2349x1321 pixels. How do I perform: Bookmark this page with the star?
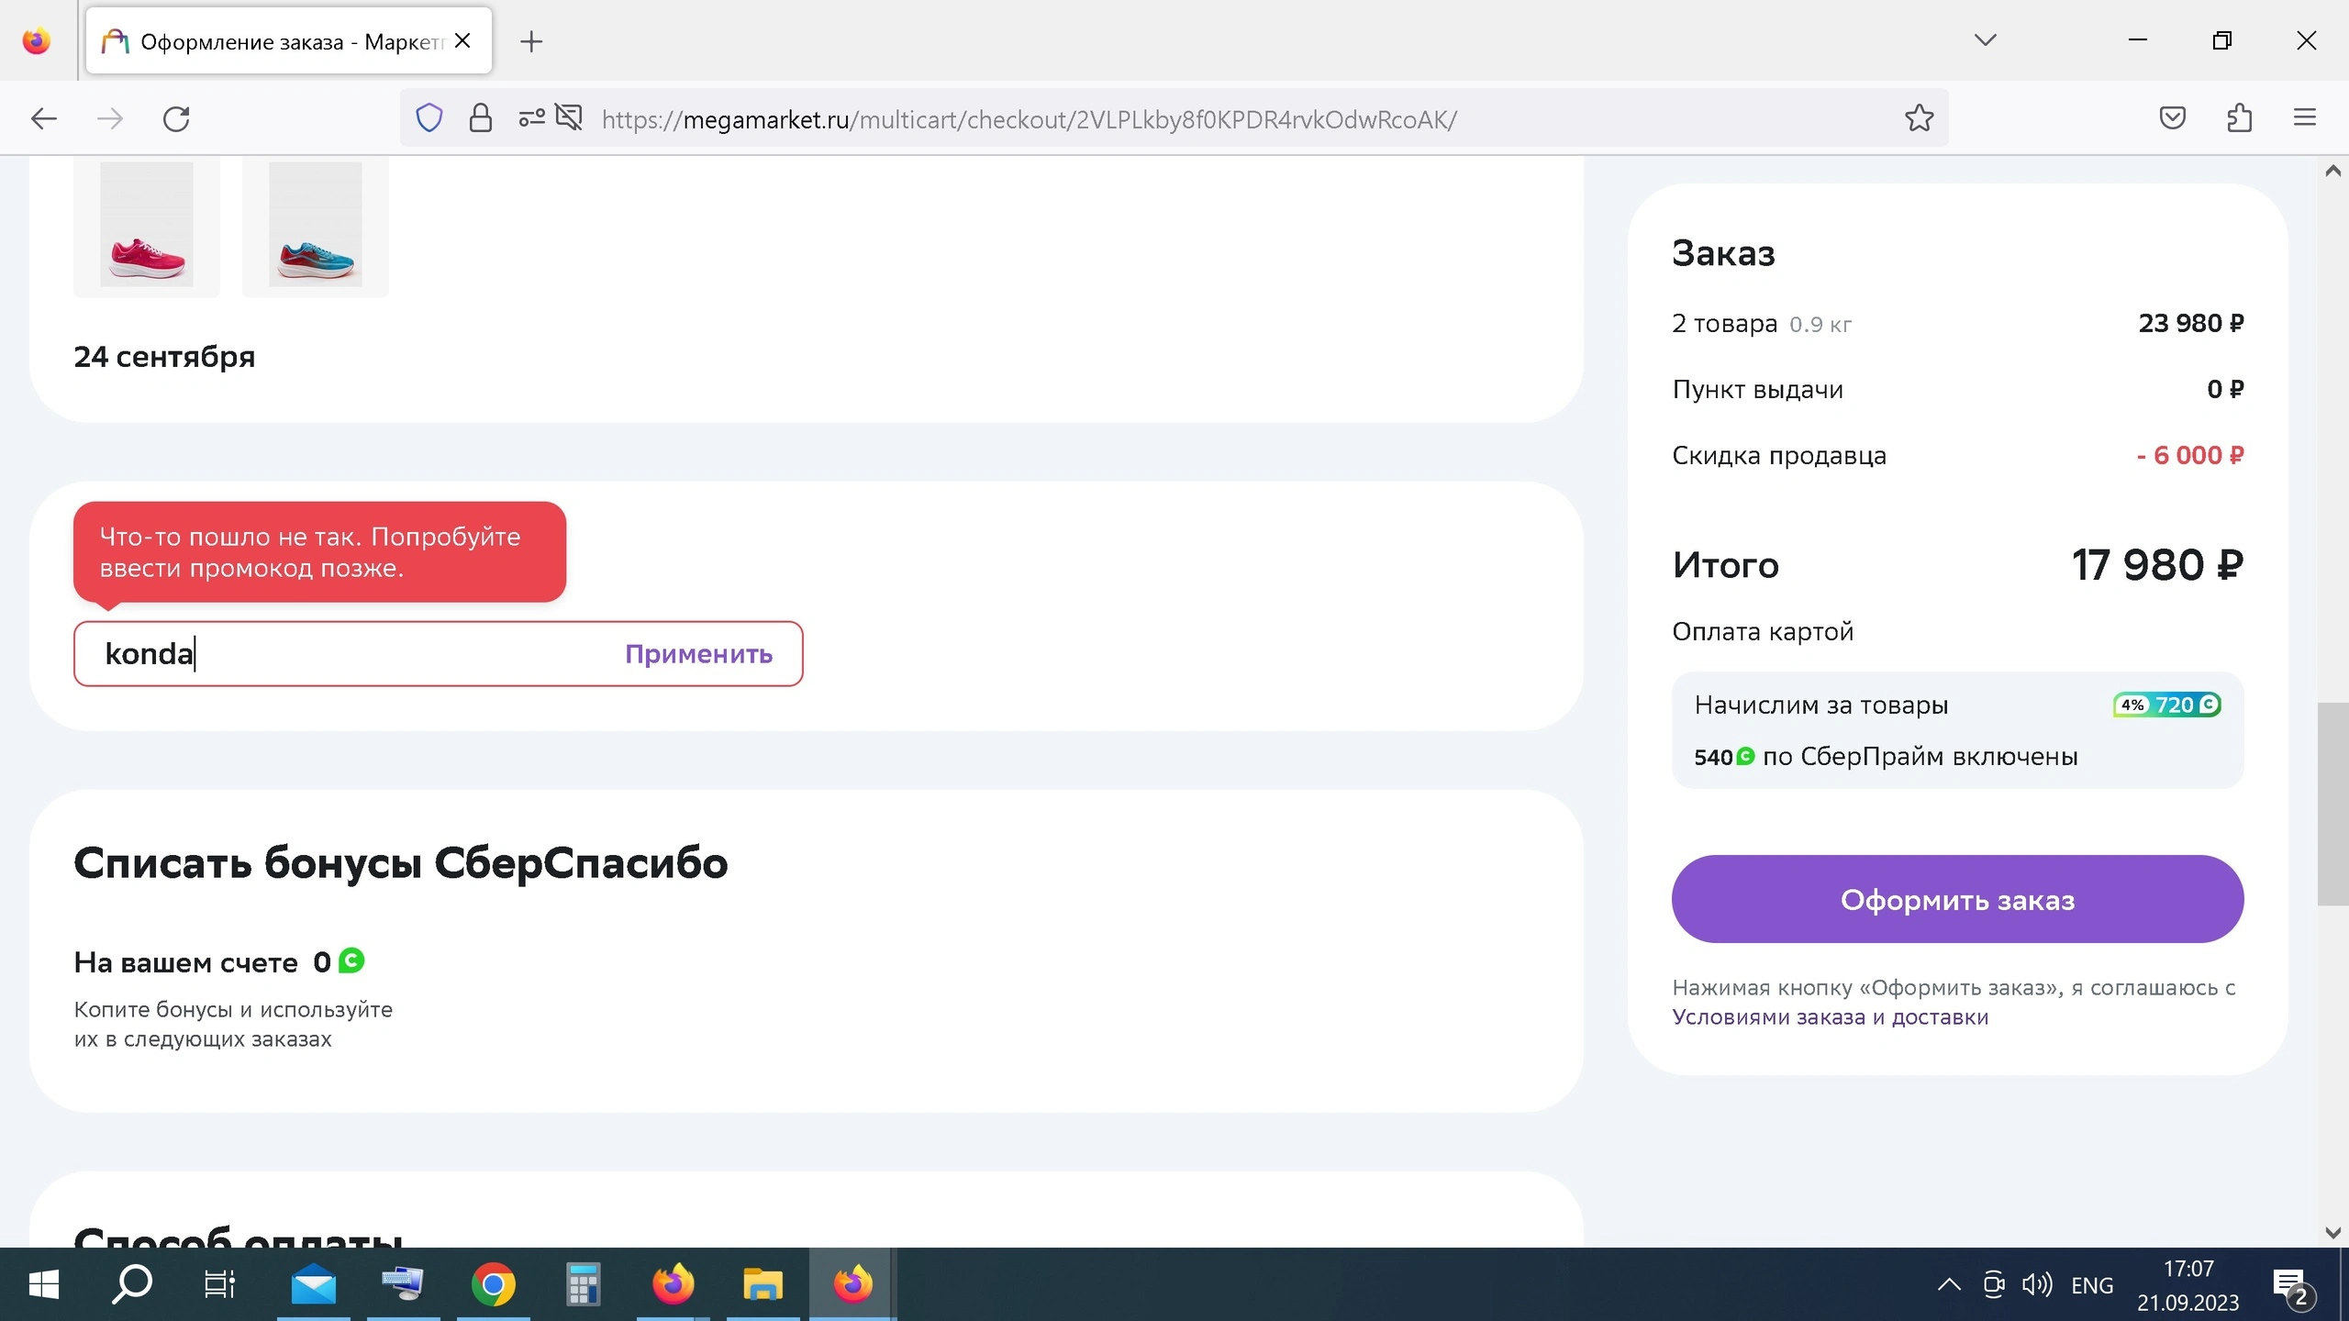pos(1920,118)
